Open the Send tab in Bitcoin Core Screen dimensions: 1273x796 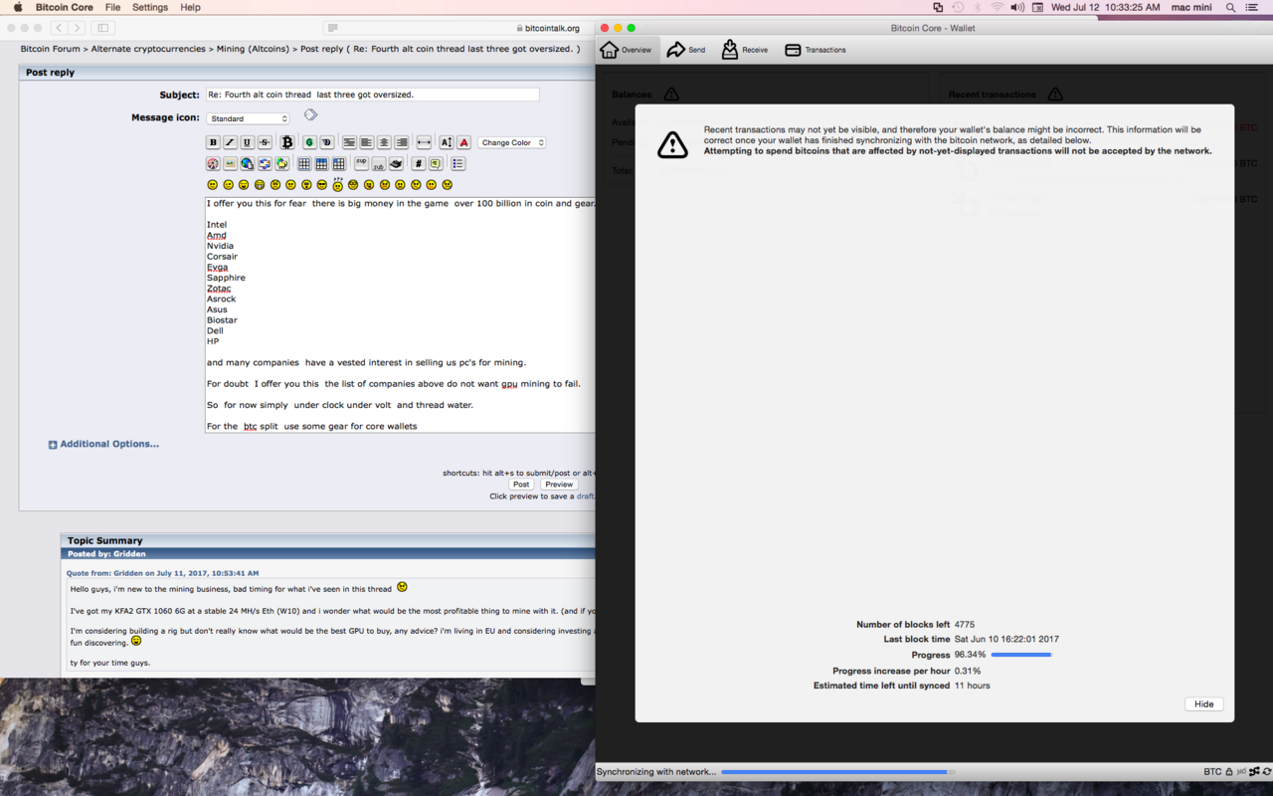(686, 50)
